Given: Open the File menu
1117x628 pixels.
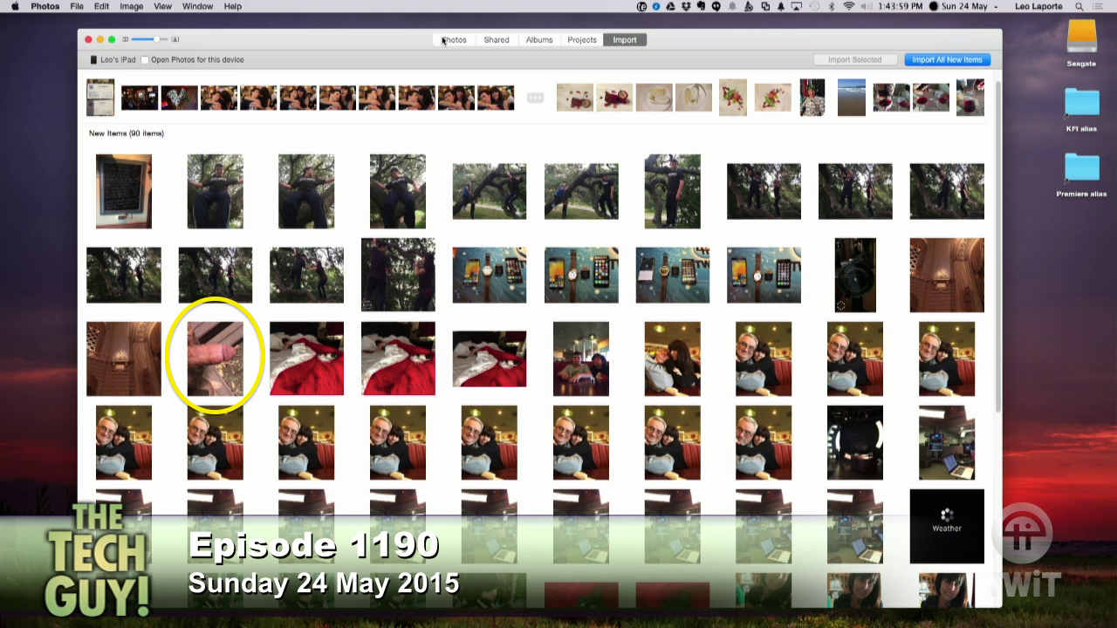Looking at the screenshot, I should click(x=77, y=6).
